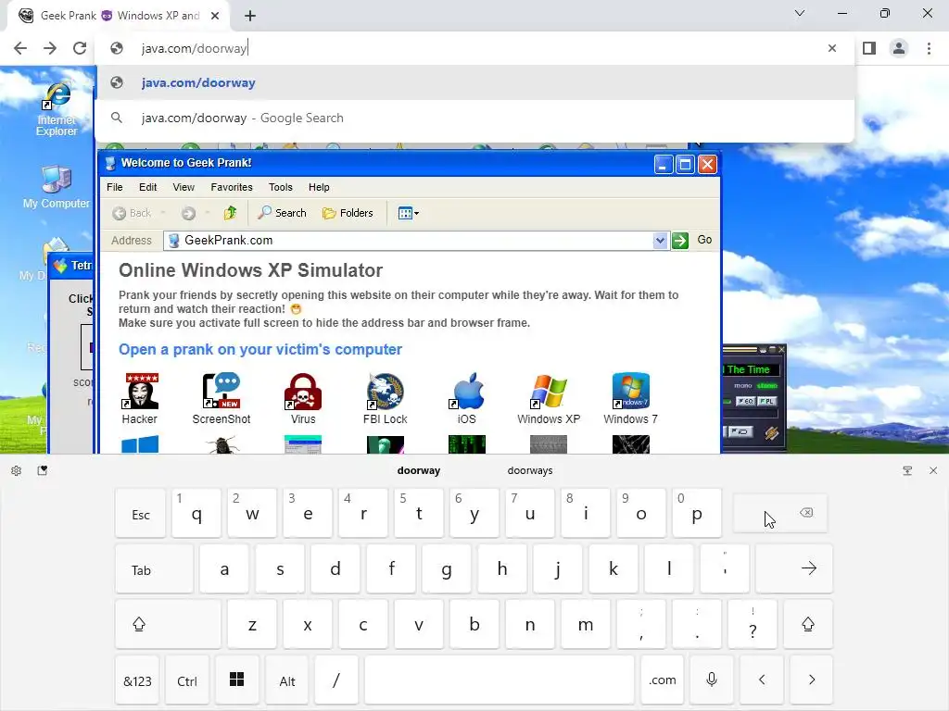This screenshot has width=949, height=711.
Task: Go forward in Chrome
Action: (50, 48)
